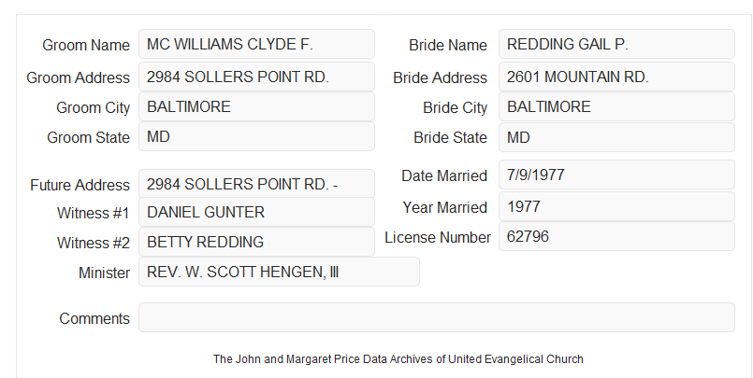Focus the Bride State field
This screenshot has height=378, width=753.
pos(616,137)
